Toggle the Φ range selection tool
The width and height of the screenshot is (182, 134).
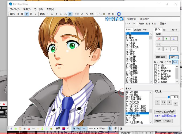point(70,14)
